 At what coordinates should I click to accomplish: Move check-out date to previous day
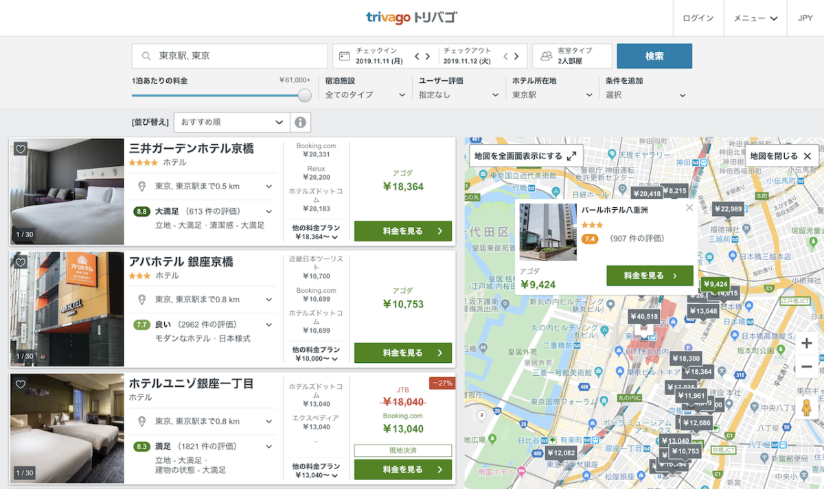(505, 56)
